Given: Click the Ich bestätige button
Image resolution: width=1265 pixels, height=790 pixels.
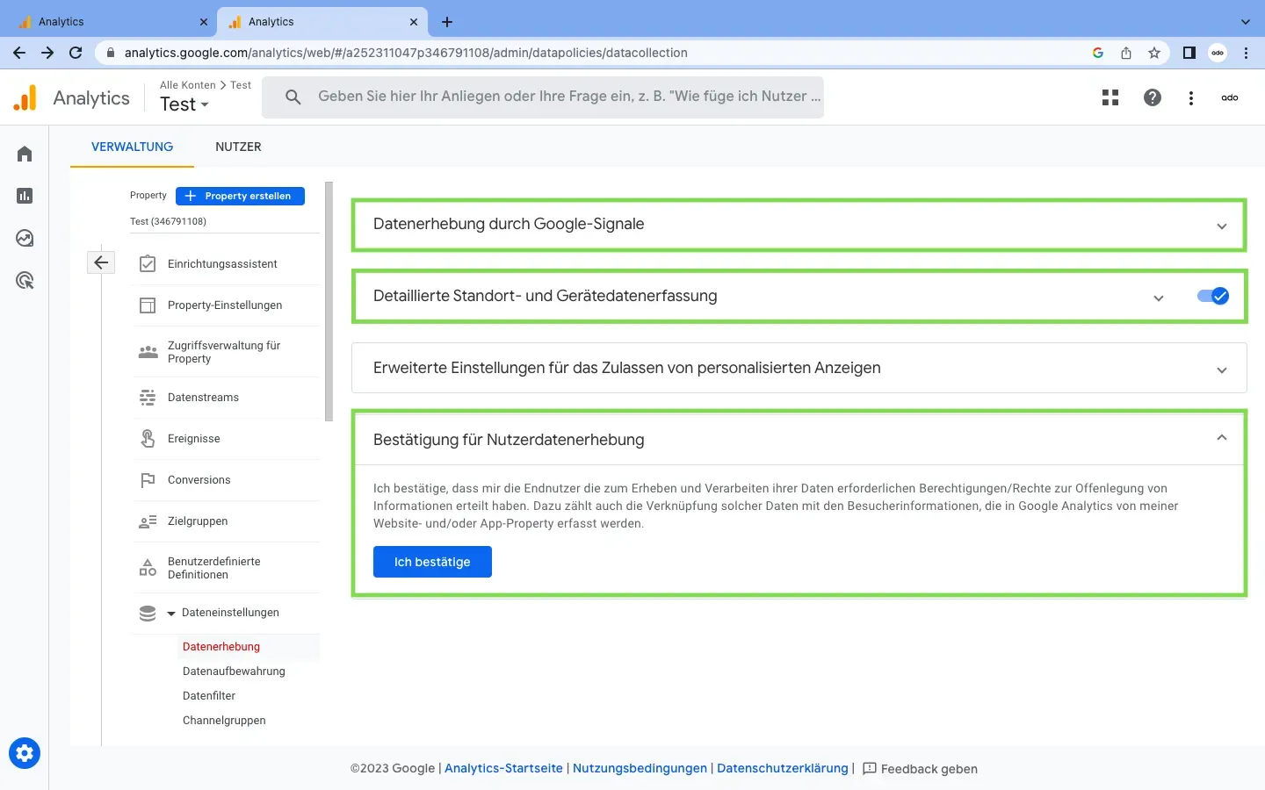Looking at the screenshot, I should pyautogui.click(x=432, y=562).
